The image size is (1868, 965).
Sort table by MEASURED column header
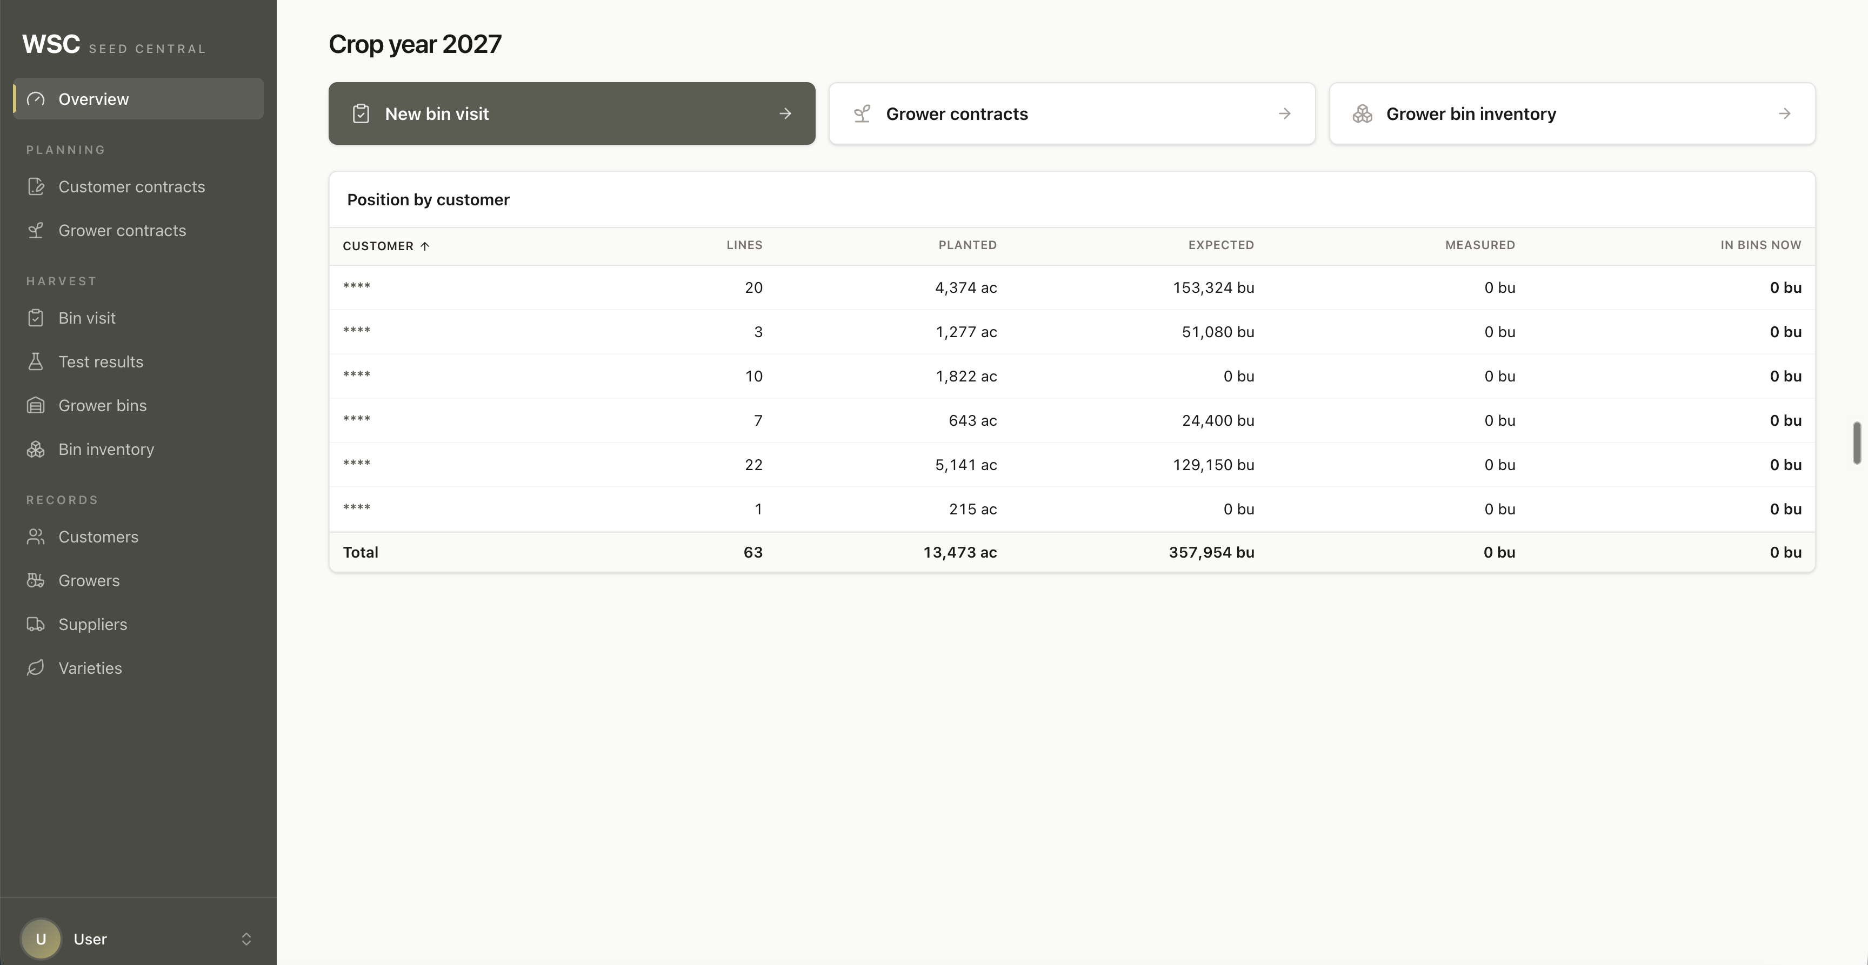pyautogui.click(x=1480, y=245)
